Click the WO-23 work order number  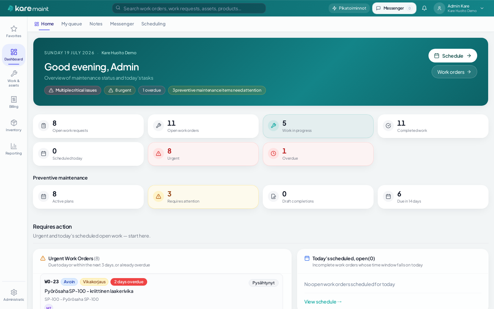pyautogui.click(x=51, y=282)
